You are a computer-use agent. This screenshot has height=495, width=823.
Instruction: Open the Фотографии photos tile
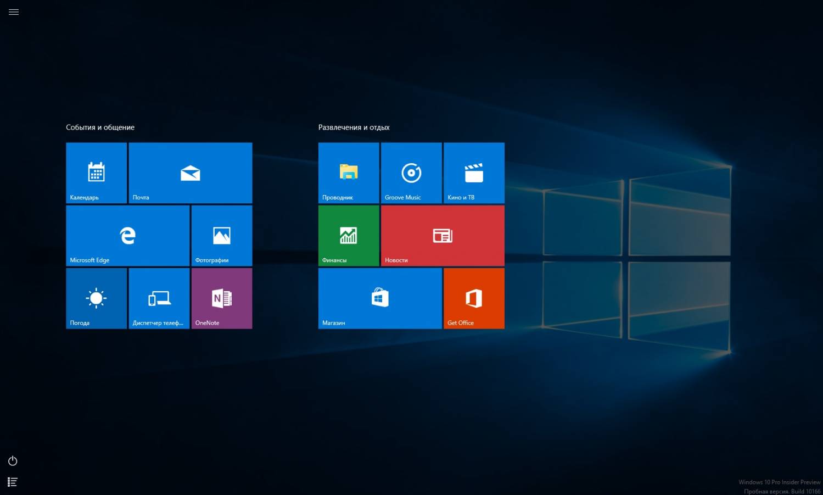(222, 236)
